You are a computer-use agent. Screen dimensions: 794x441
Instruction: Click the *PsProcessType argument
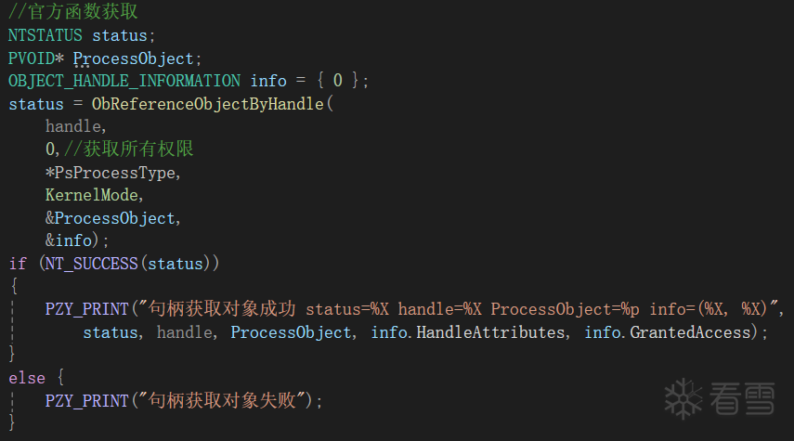pyautogui.click(x=112, y=172)
